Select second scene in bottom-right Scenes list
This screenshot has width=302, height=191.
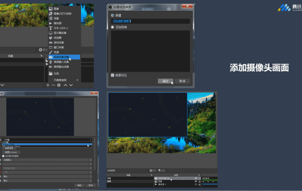click(x=130, y=181)
